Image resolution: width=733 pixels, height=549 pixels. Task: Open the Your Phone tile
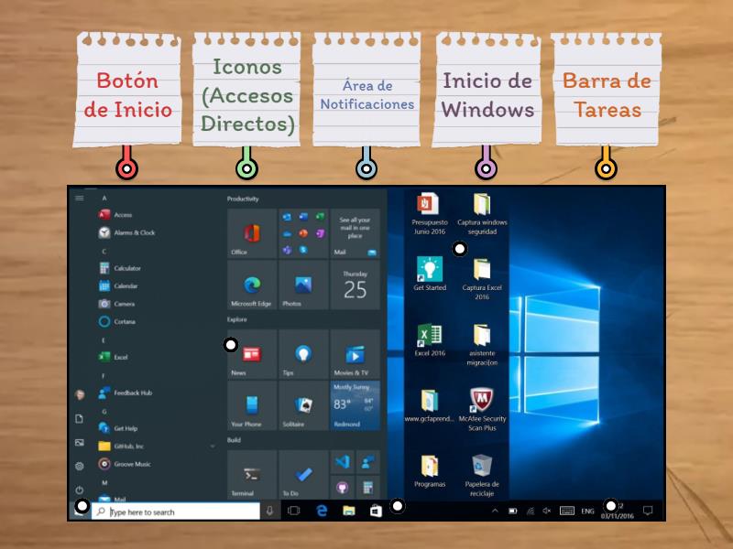point(252,405)
